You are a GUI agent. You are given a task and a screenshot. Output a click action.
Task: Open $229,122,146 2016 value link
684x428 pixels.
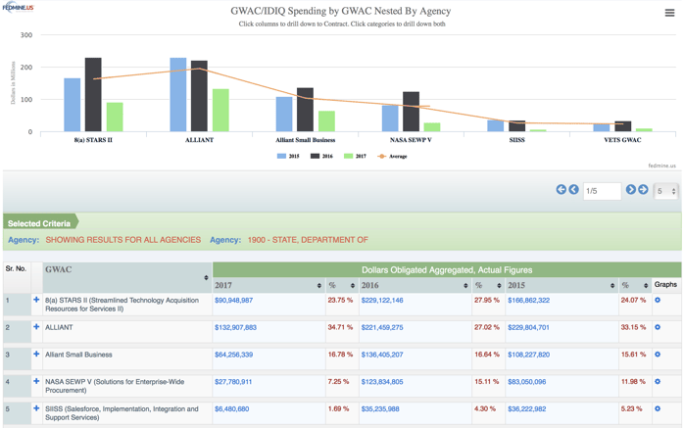click(382, 301)
